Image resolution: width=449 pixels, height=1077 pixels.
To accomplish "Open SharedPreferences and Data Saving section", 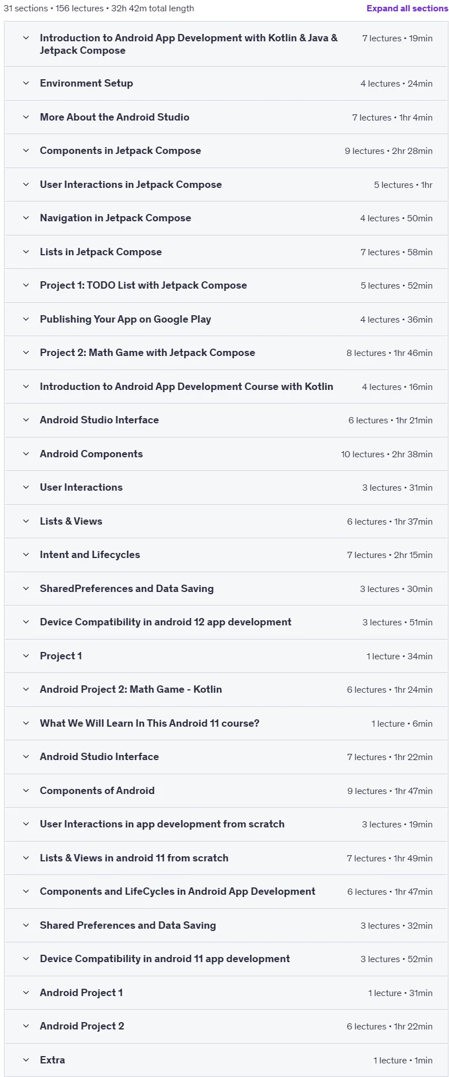I will point(226,589).
